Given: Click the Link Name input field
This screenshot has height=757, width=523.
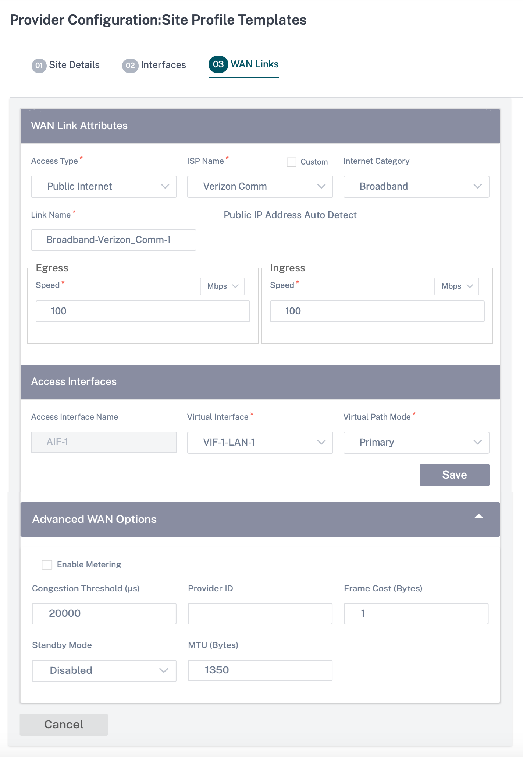Looking at the screenshot, I should (114, 240).
